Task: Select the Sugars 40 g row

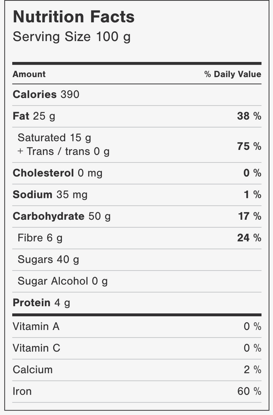Action: [x=137, y=260]
